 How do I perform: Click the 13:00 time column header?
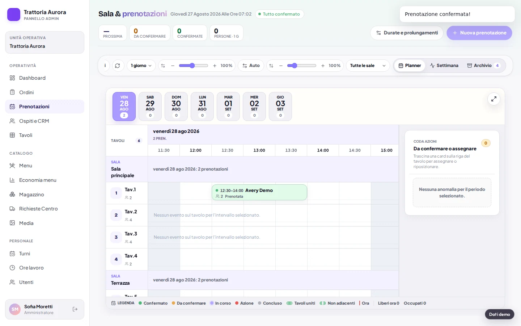click(x=259, y=150)
